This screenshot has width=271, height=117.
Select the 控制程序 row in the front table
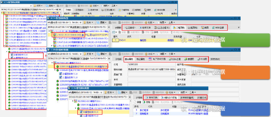[x=171, y=114]
